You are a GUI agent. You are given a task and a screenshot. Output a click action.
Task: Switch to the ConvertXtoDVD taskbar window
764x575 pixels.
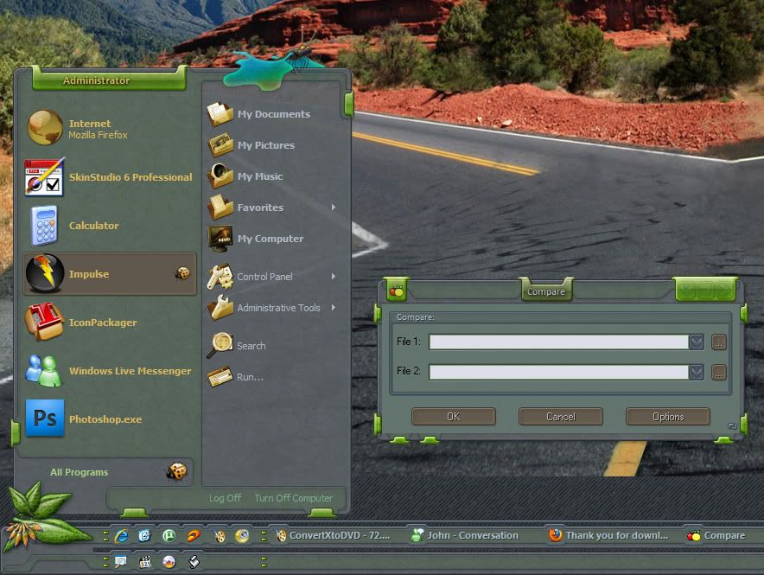click(x=334, y=535)
